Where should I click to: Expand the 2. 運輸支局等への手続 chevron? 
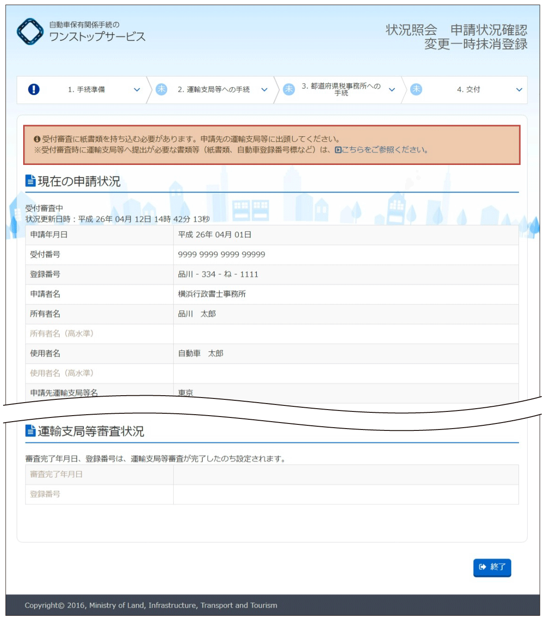coord(264,90)
